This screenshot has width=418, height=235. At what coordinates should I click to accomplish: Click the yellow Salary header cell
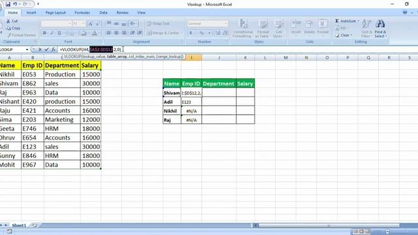pyautogui.click(x=91, y=65)
